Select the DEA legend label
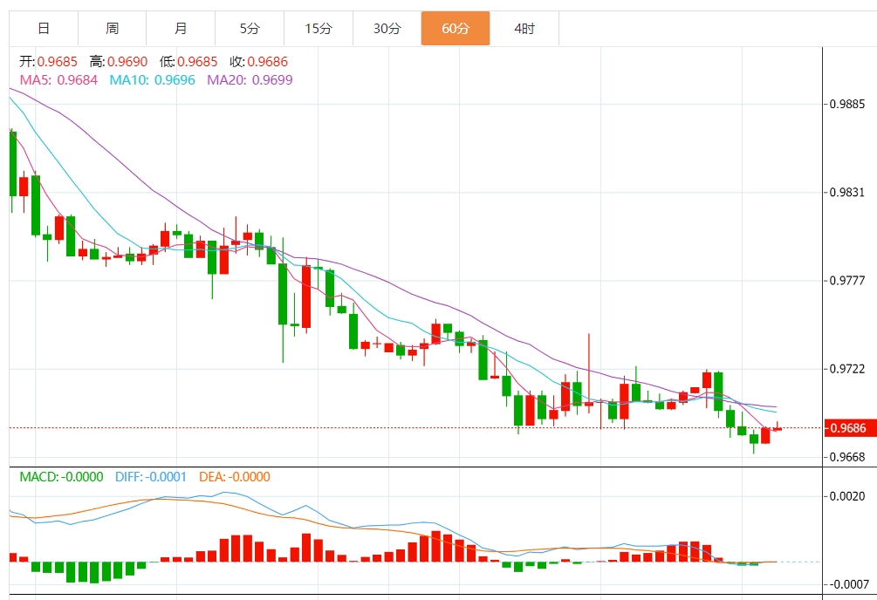877x600 pixels. point(235,477)
